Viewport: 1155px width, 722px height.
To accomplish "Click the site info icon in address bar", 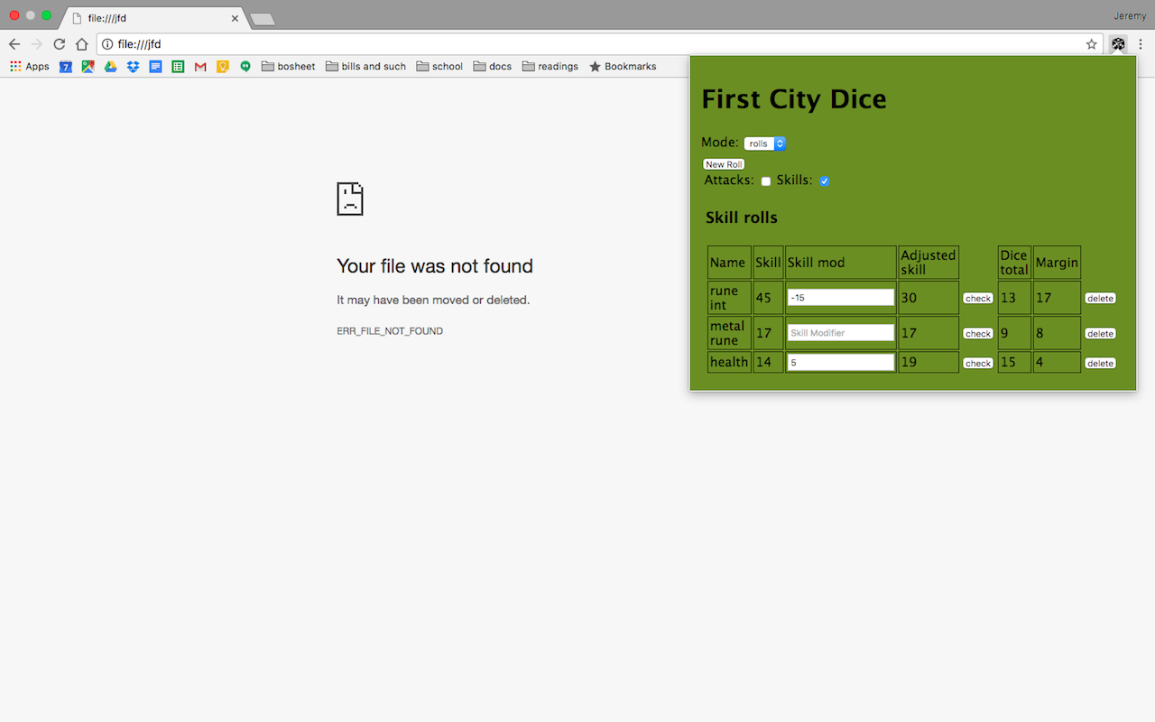I will click(106, 43).
